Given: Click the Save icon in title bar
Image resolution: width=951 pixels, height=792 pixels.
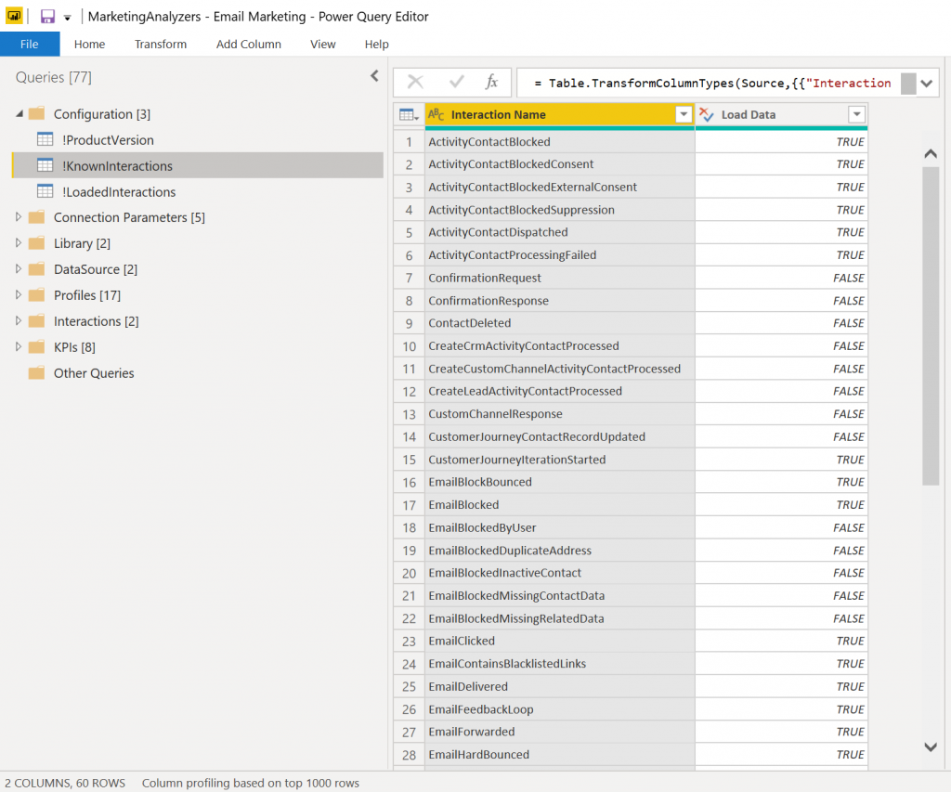Looking at the screenshot, I should (47, 17).
